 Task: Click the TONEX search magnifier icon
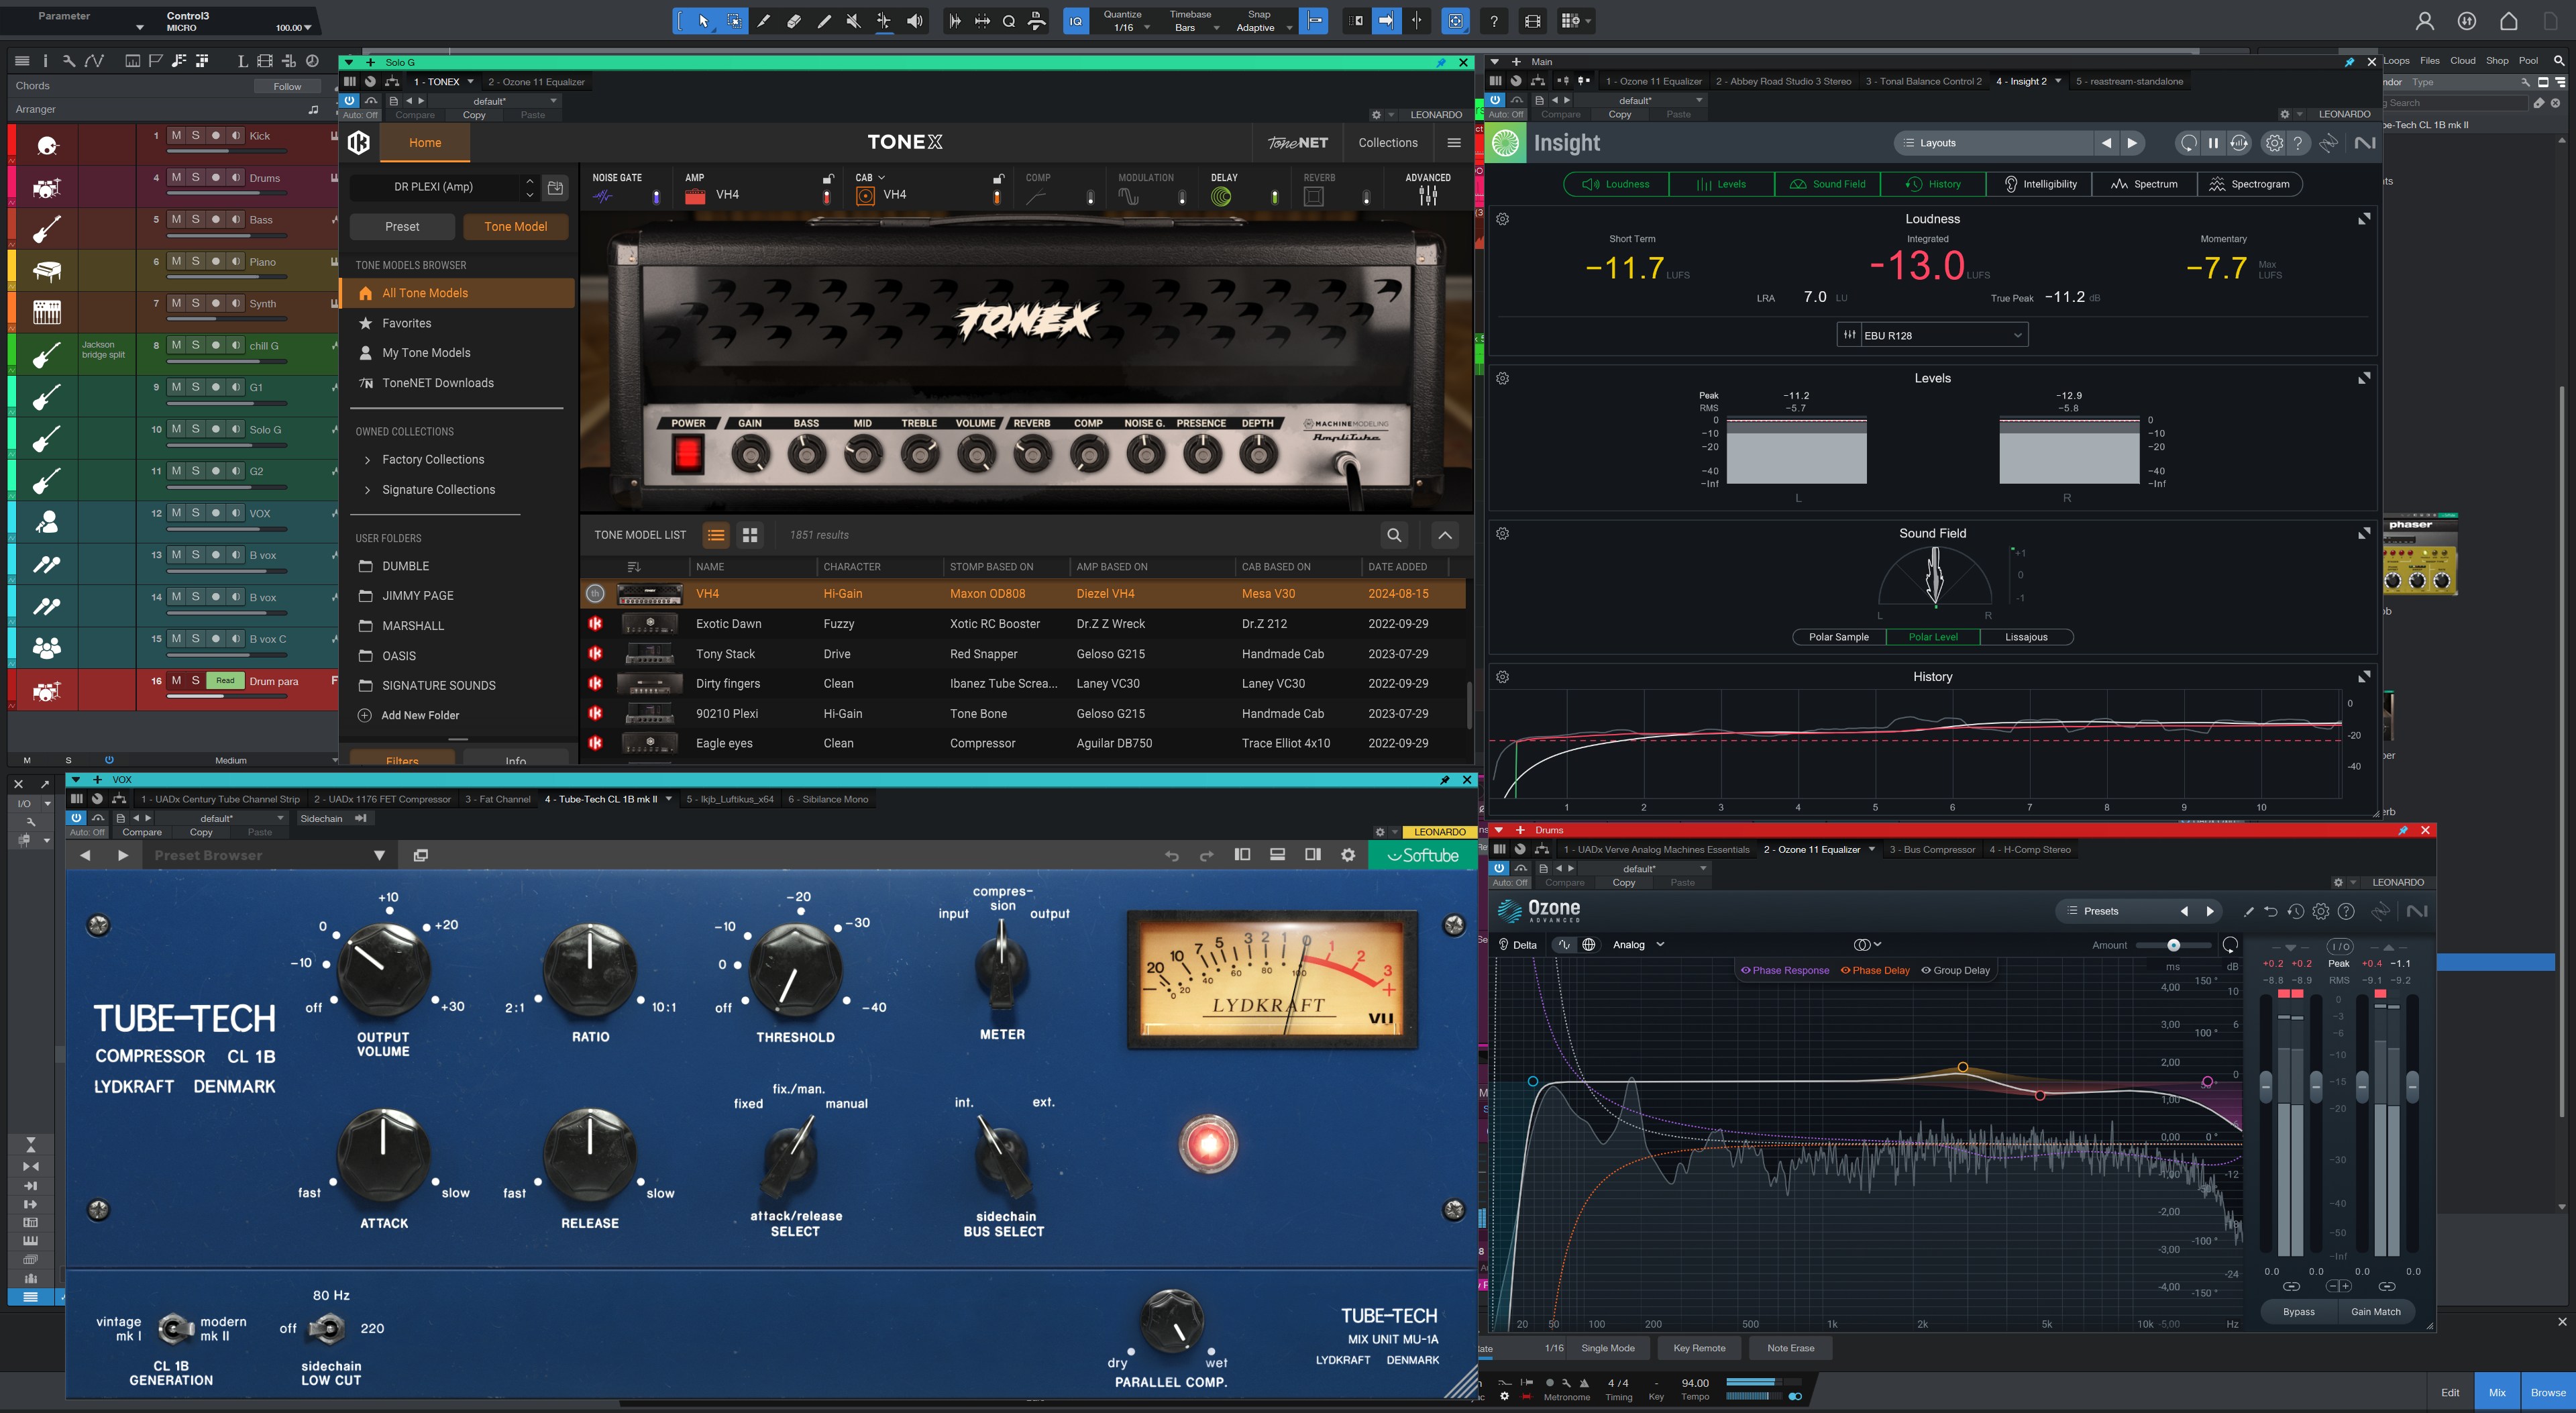[1394, 535]
